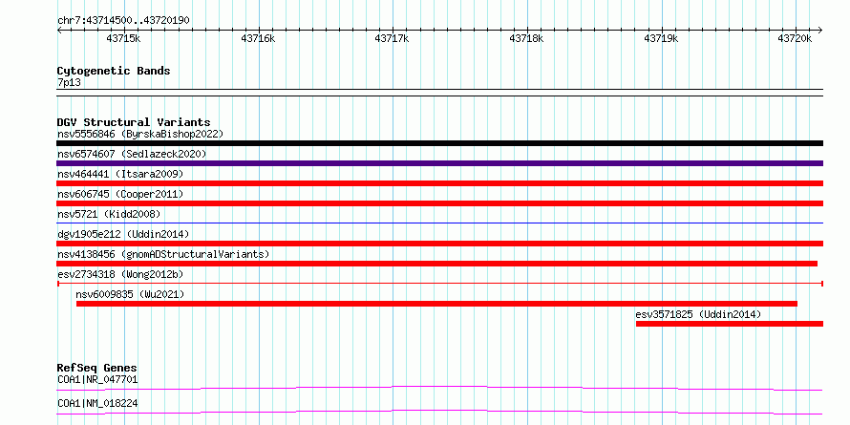This screenshot has width=850, height=425.
Task: Click the 43720k ruler tick label
Action: tap(796, 38)
